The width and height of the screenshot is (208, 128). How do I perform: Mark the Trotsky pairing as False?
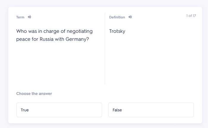point(151,110)
